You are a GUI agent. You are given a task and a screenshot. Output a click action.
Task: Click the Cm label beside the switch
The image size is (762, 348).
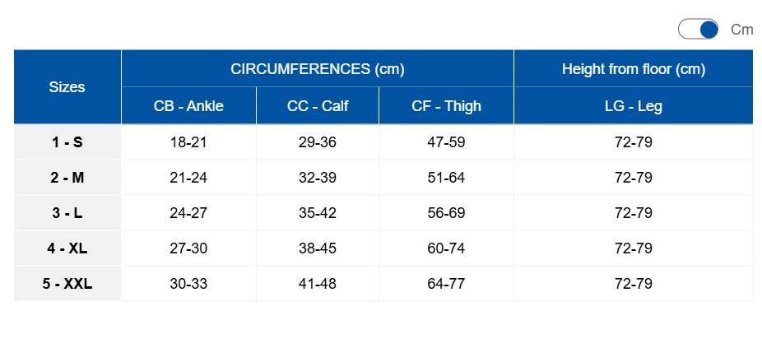(741, 30)
